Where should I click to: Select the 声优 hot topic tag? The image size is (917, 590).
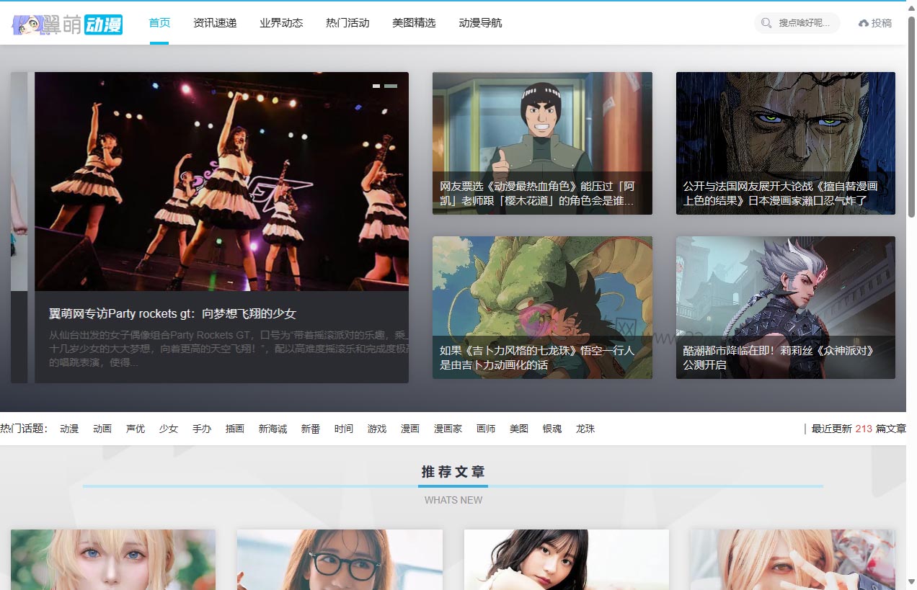point(135,428)
